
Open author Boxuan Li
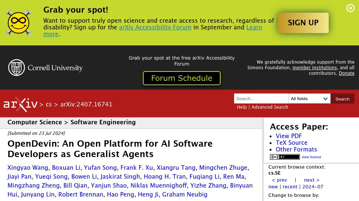tap(66, 168)
